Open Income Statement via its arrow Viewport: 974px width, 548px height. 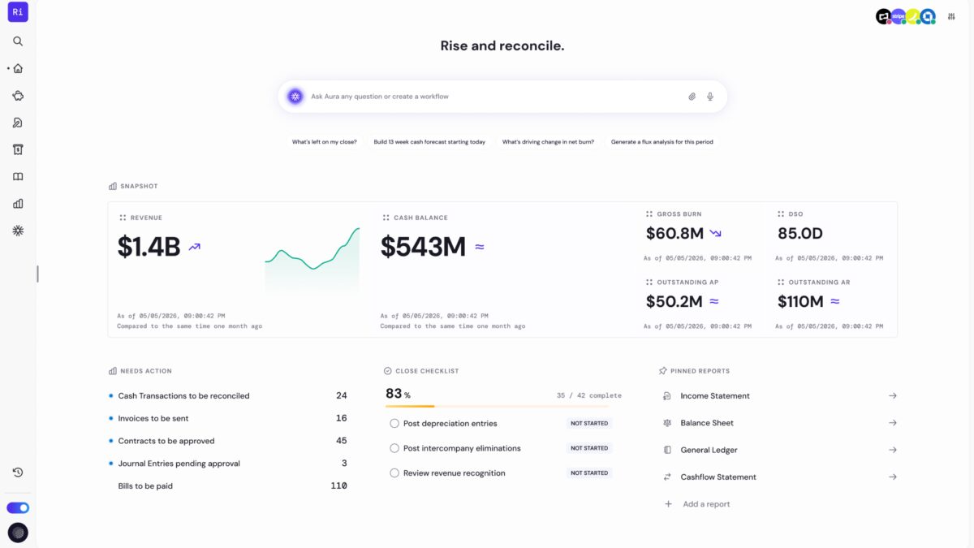[893, 396]
